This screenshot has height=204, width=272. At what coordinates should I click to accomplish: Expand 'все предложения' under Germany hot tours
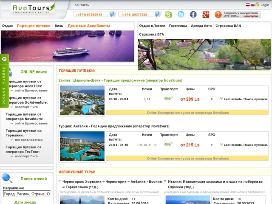[28, 140]
